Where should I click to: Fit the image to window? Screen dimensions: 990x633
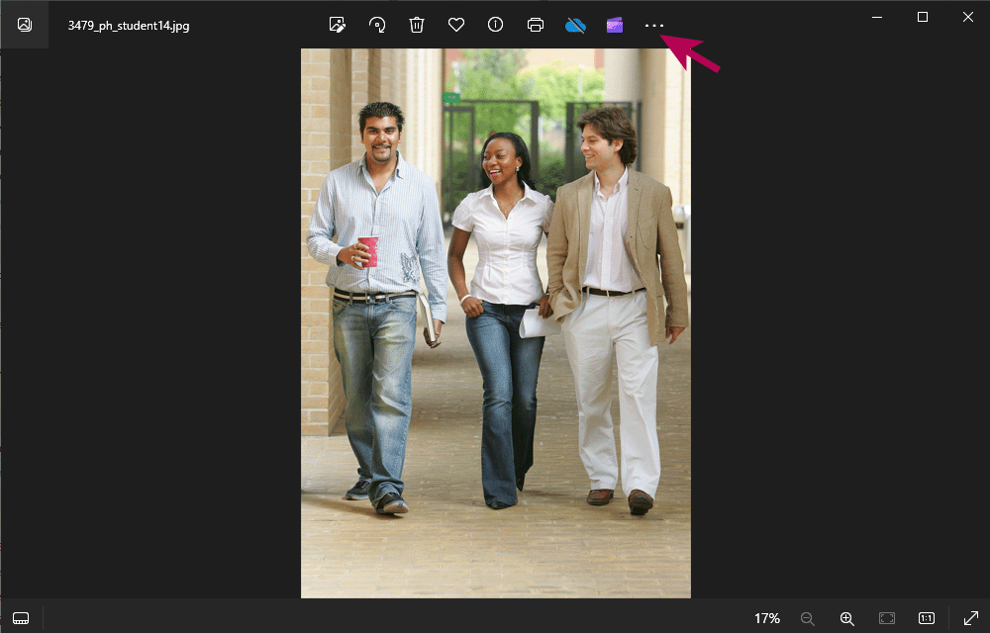coord(885,618)
